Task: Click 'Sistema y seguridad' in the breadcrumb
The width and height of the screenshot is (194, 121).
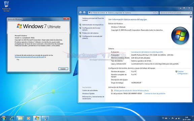Action: pyautogui.click(x=115, y=13)
